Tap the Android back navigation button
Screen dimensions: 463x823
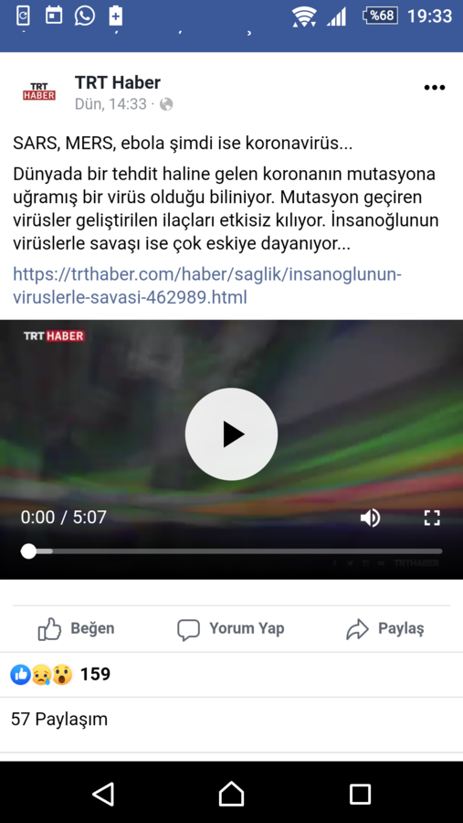click(103, 794)
